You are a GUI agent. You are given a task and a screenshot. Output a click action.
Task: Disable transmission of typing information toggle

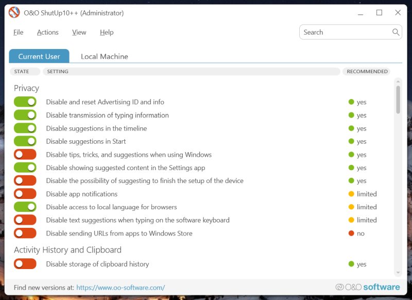click(x=25, y=115)
